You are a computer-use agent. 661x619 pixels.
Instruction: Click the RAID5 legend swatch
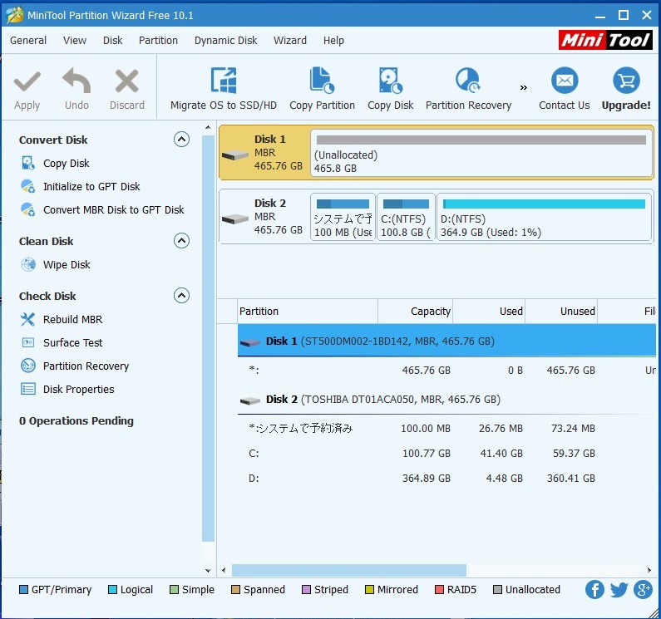(439, 589)
